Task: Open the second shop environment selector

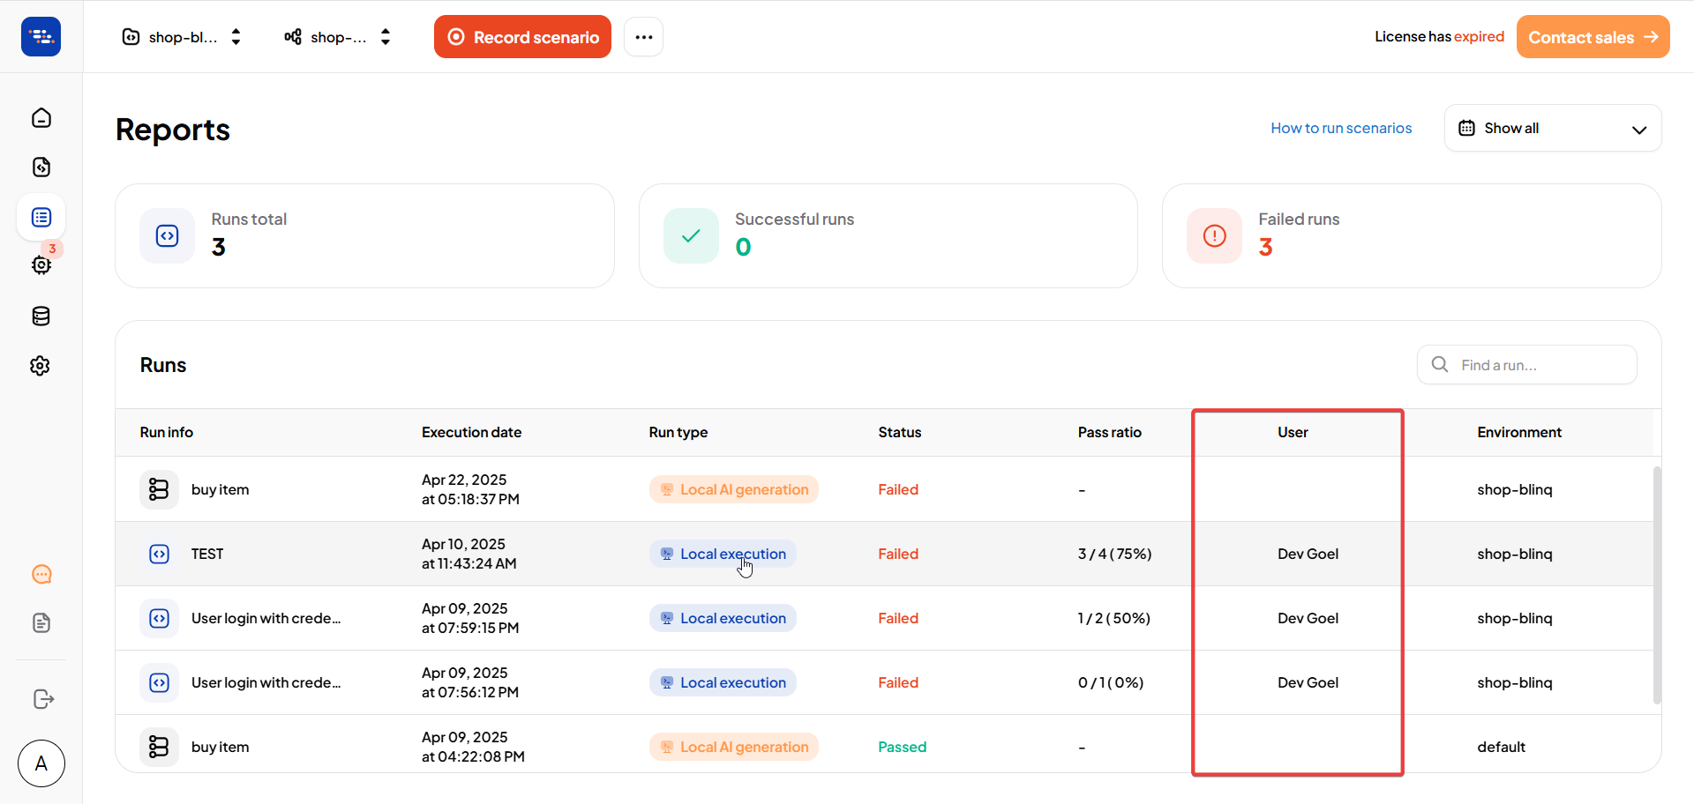Action: coord(338,36)
